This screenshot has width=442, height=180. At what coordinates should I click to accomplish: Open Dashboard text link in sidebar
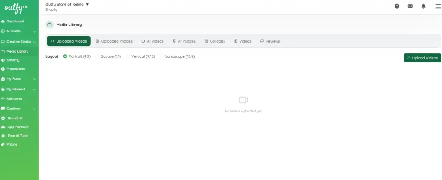coord(15,22)
